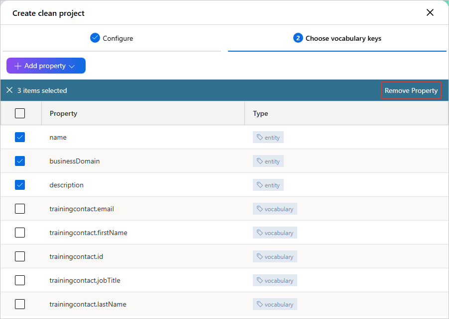The image size is (449, 319).
Task: Click the tag icon on trainingcontact.lastName vocabulary
Action: click(260, 304)
